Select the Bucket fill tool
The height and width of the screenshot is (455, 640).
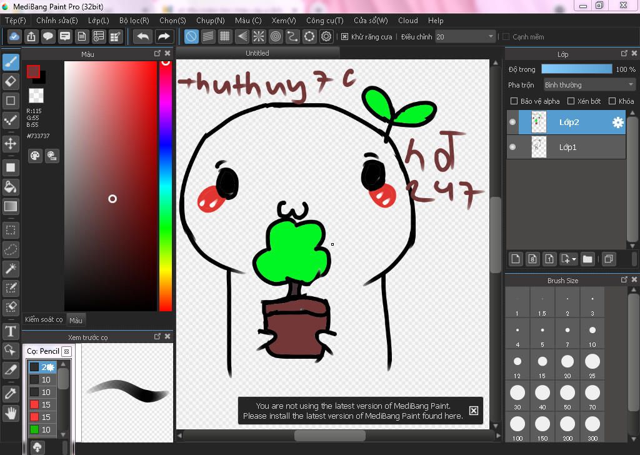pyautogui.click(x=11, y=187)
